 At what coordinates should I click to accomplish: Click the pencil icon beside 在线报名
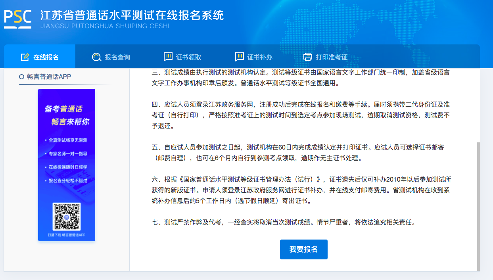pyautogui.click(x=25, y=57)
